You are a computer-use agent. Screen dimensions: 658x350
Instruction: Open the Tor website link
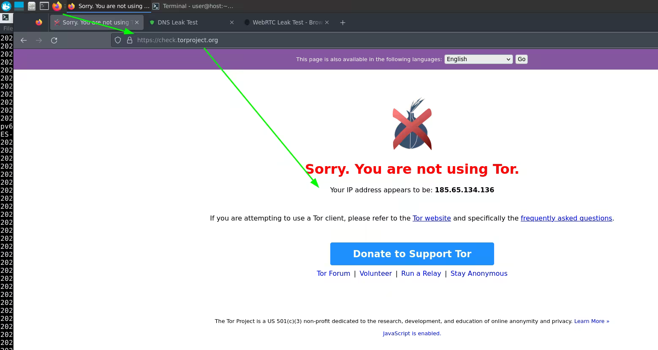(x=432, y=218)
